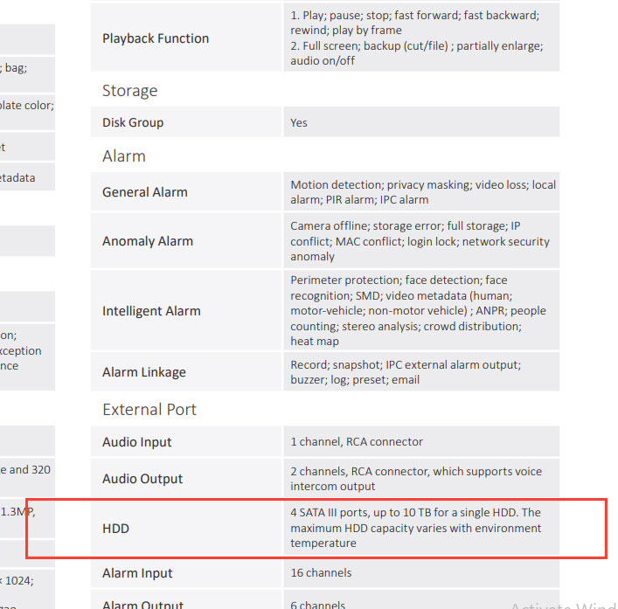Click the Intelligent Alarm row label

point(151,310)
